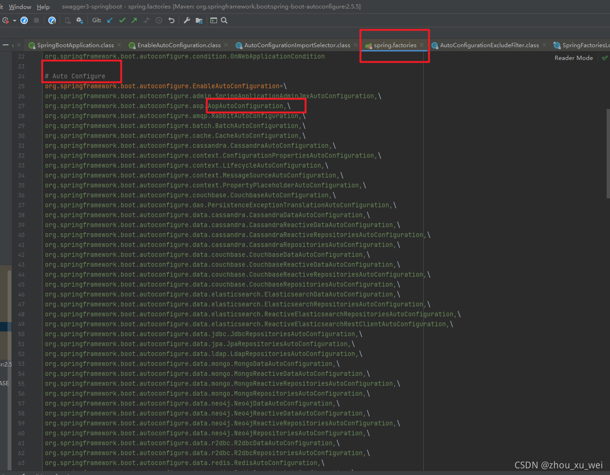610x475 pixels.
Task: Open Project Structure folder icon
Action: 199,20
